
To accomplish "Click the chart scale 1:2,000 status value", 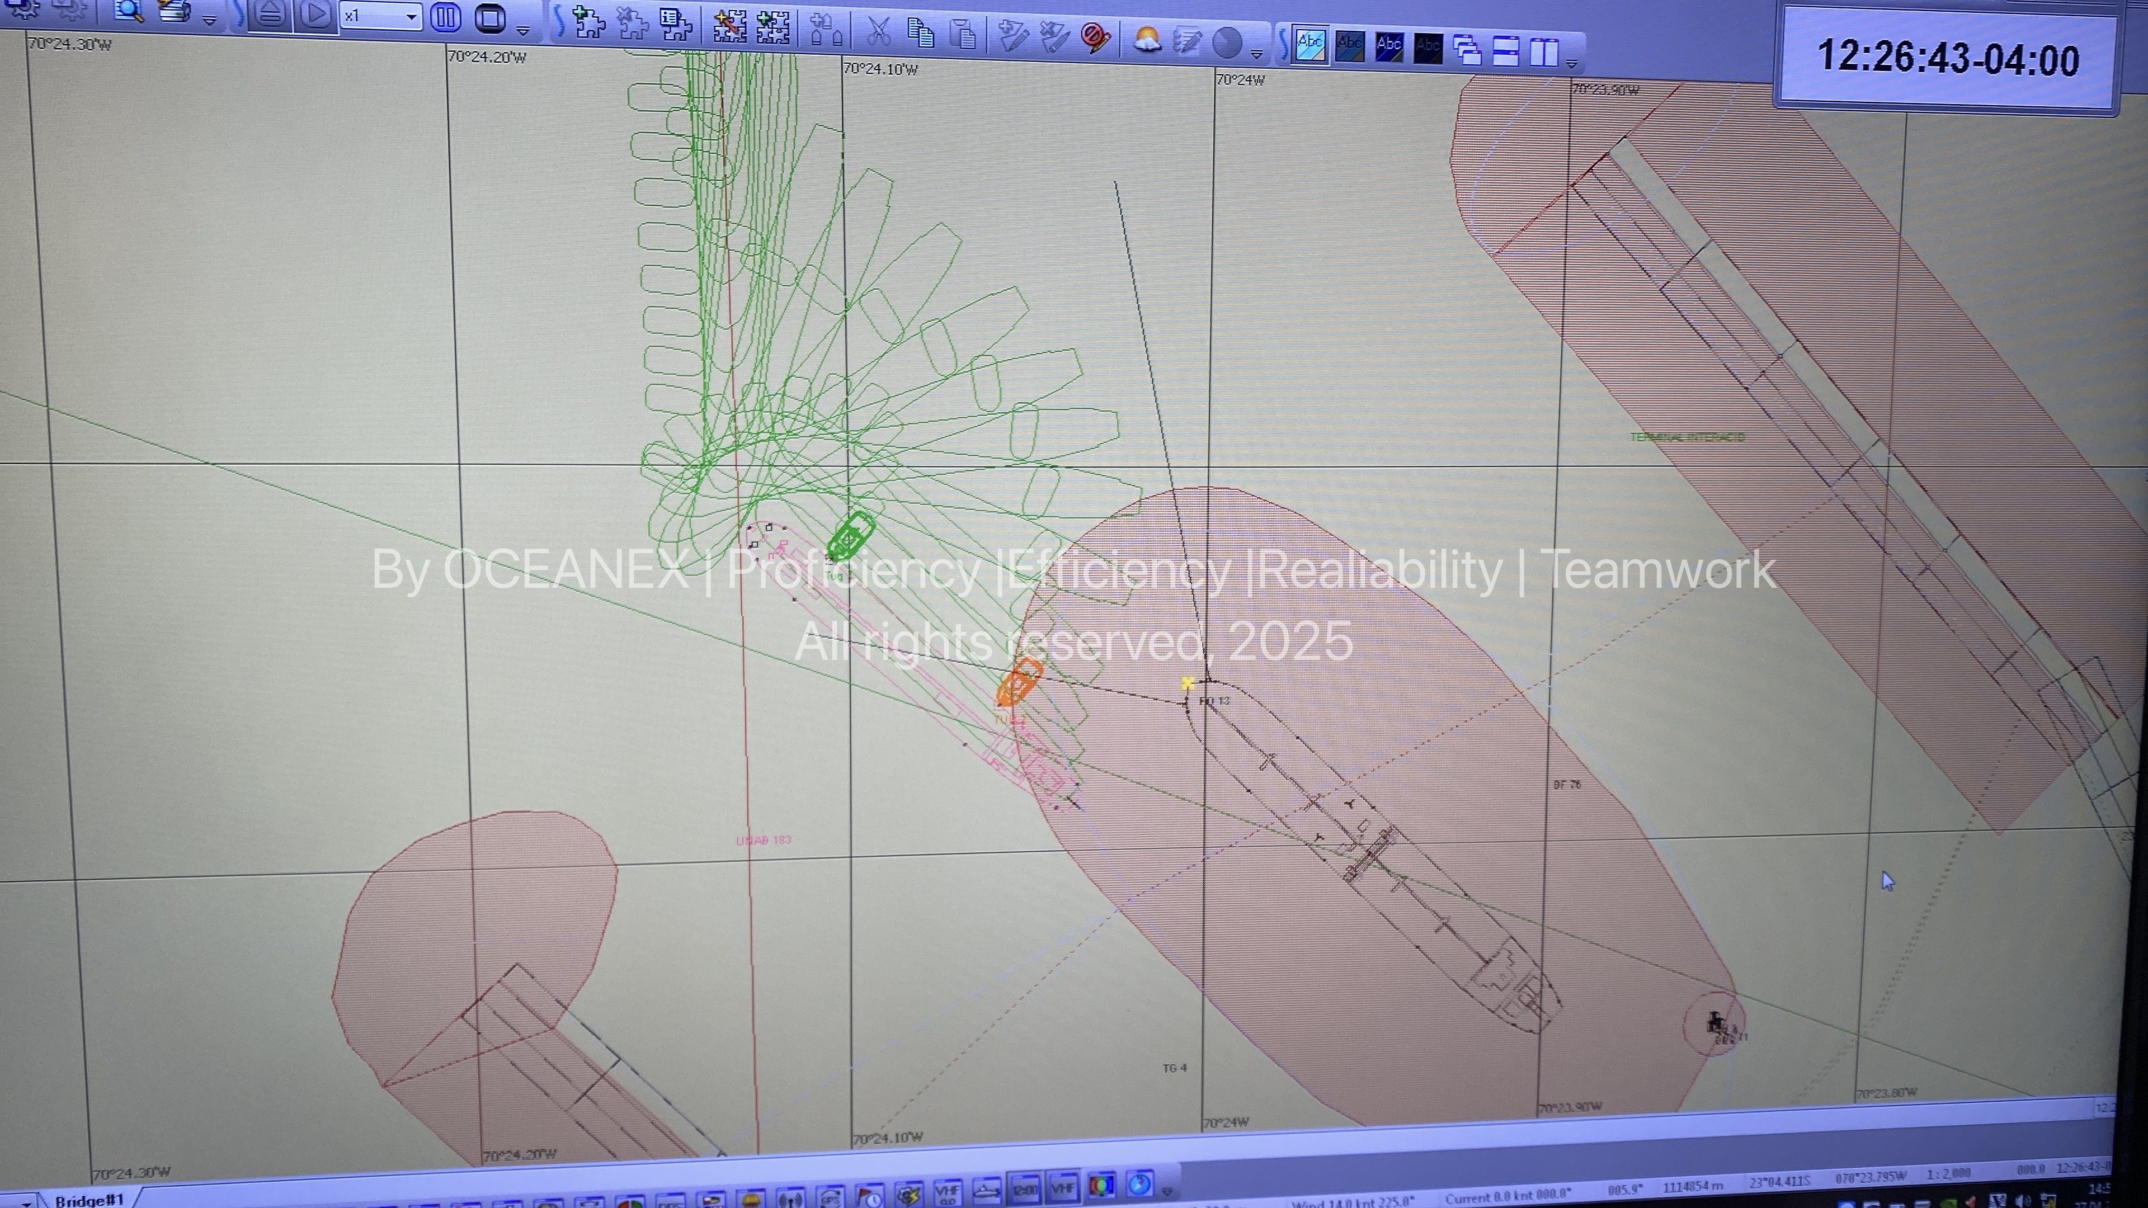I will (1948, 1173).
